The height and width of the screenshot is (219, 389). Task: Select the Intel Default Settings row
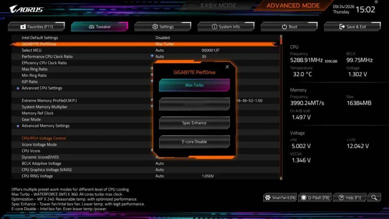pyautogui.click(x=145, y=38)
